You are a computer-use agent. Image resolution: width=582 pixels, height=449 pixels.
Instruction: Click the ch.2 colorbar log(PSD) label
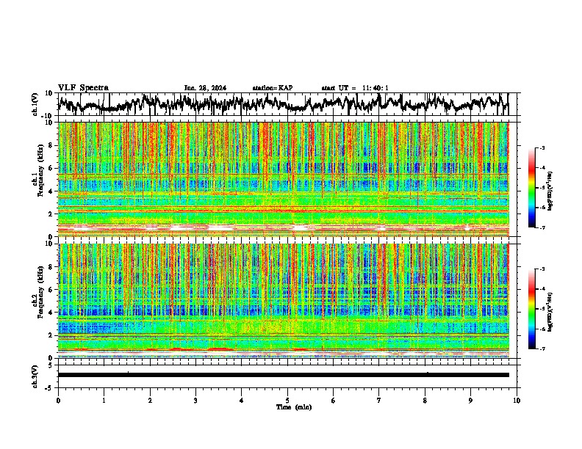click(550, 312)
